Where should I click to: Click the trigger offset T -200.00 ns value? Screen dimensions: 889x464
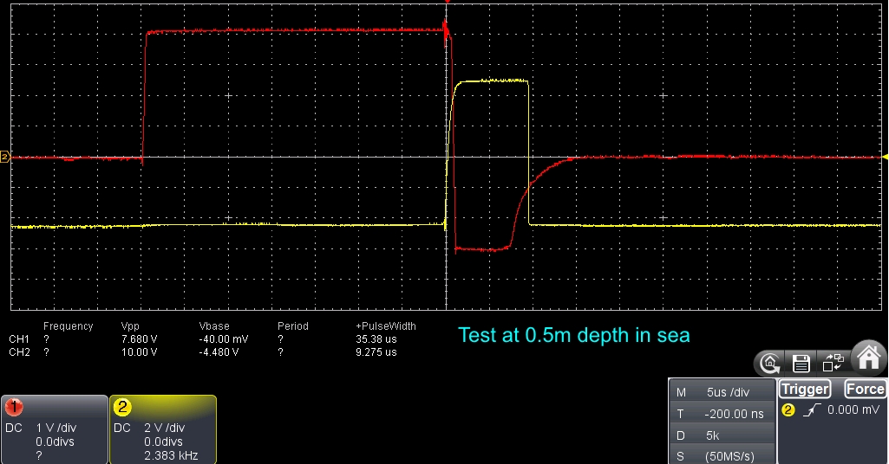click(x=722, y=414)
